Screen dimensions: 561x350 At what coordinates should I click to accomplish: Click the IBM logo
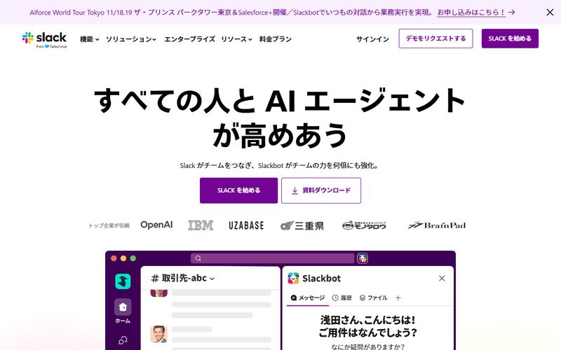coord(201,225)
